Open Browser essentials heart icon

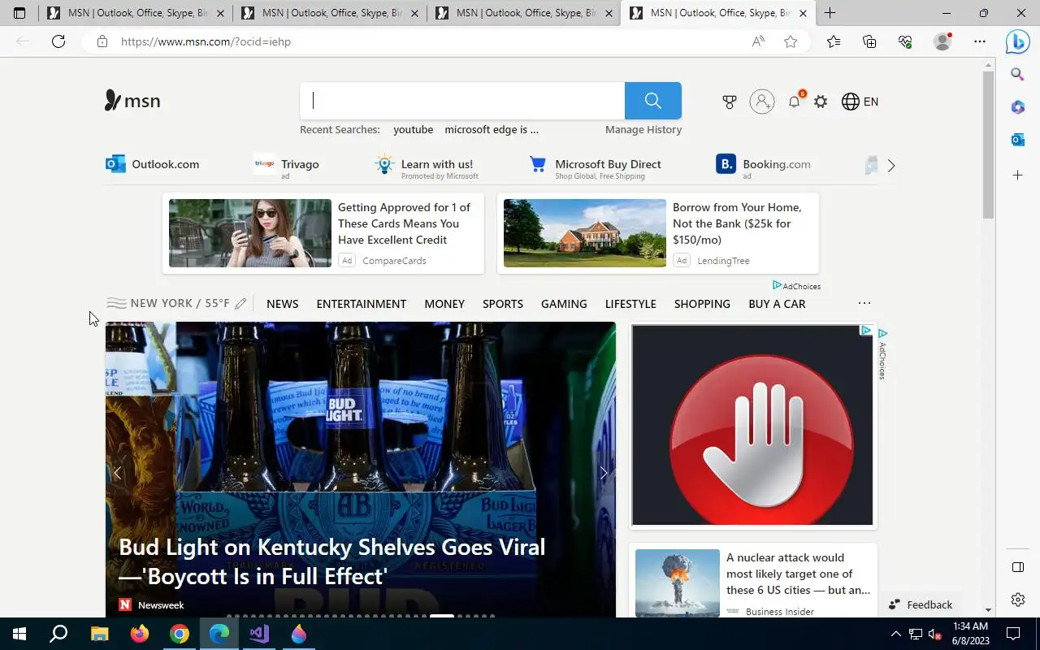coord(905,41)
